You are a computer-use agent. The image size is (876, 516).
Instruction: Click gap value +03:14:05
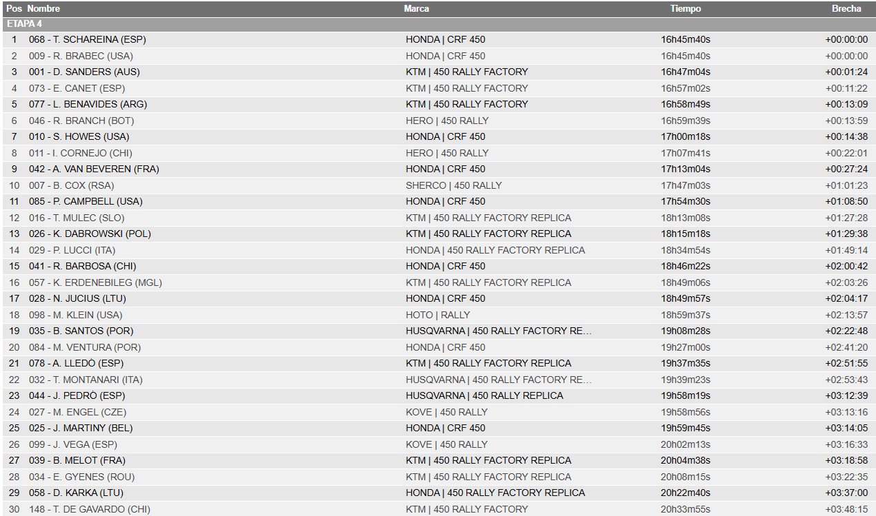846,428
